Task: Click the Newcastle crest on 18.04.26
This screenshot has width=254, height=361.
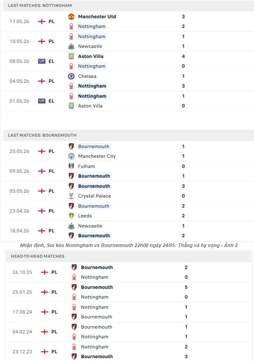Action: click(71, 226)
